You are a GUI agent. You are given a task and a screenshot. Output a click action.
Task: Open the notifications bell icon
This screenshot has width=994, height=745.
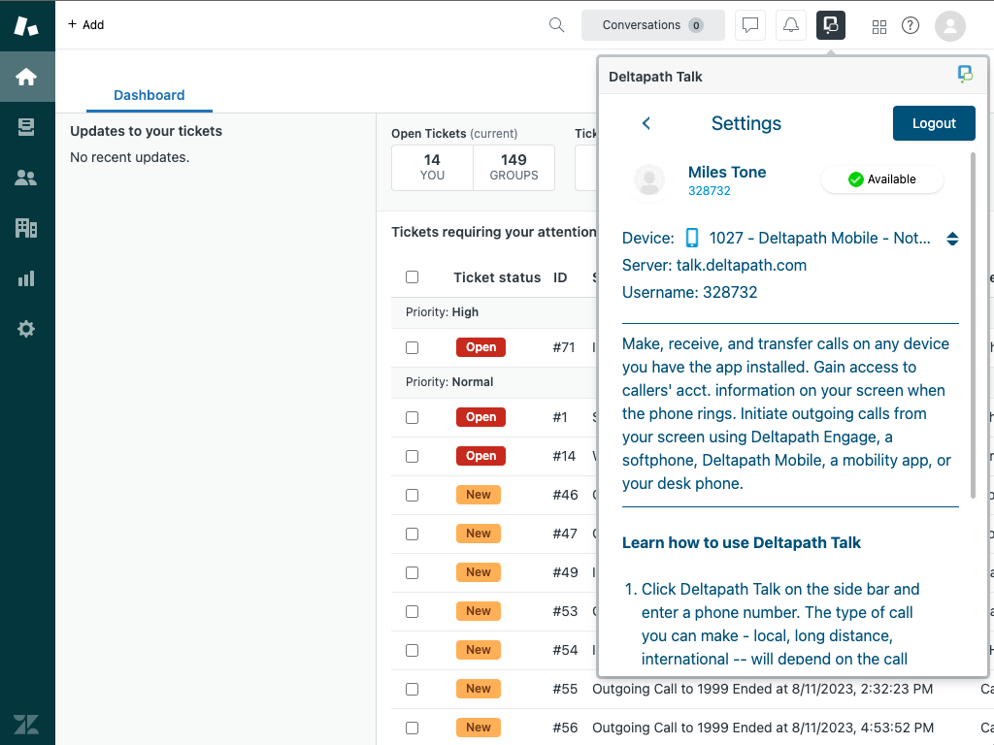pyautogui.click(x=791, y=25)
